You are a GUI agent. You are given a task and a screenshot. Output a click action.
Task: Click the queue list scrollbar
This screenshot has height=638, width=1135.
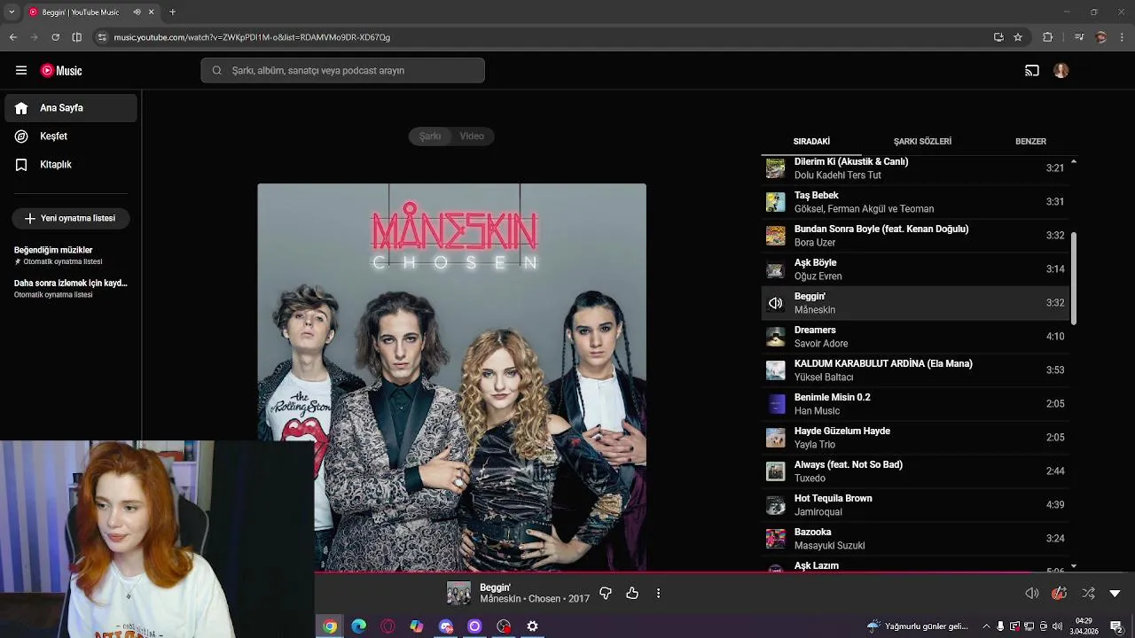1074,277
